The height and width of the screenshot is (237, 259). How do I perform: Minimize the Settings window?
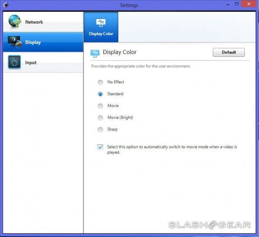tap(228, 4)
